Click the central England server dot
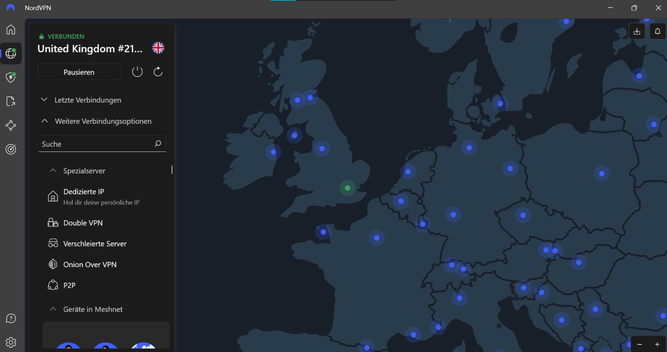667x352 pixels. click(322, 149)
